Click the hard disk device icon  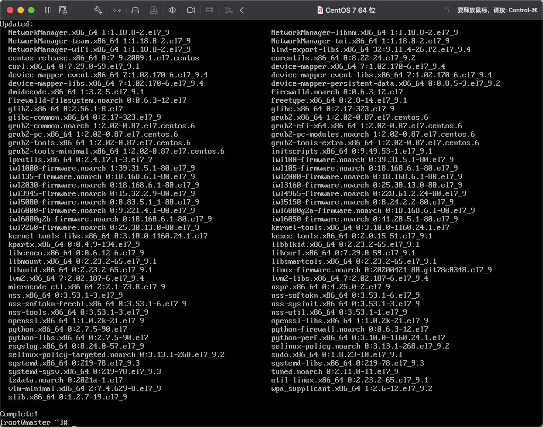click(x=135, y=10)
